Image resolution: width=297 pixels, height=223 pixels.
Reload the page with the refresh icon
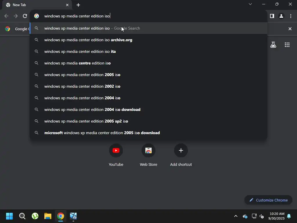click(25, 16)
